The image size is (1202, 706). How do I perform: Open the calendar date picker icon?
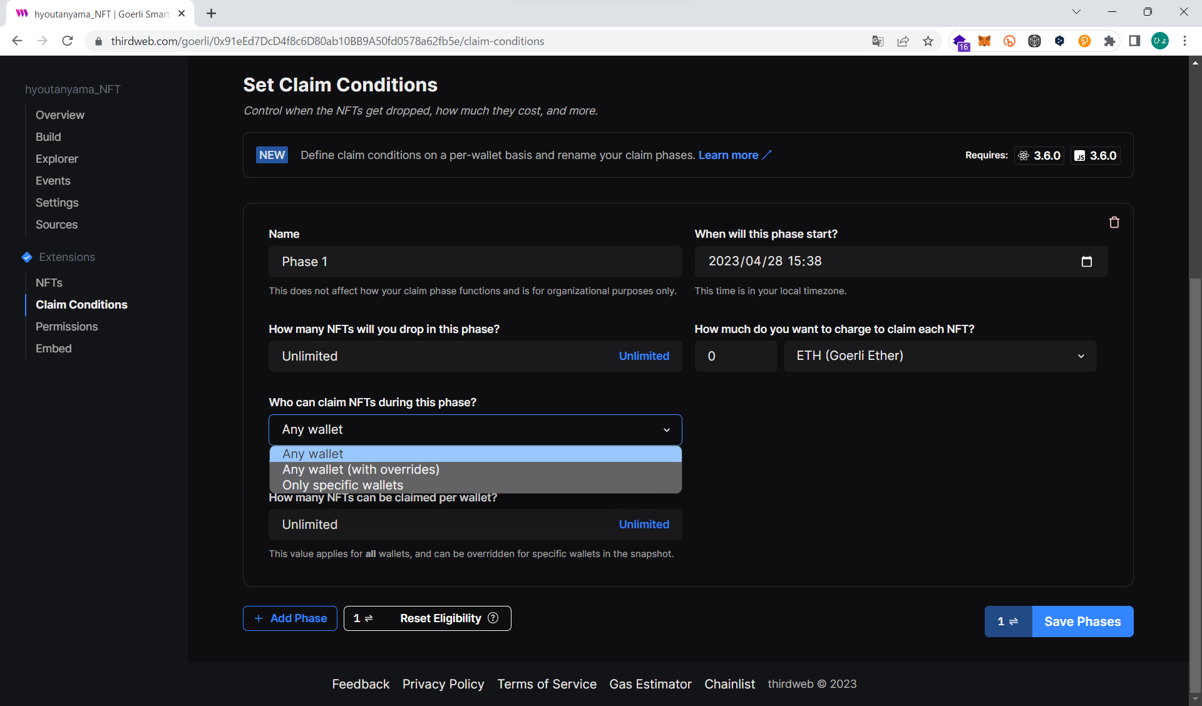pos(1086,262)
